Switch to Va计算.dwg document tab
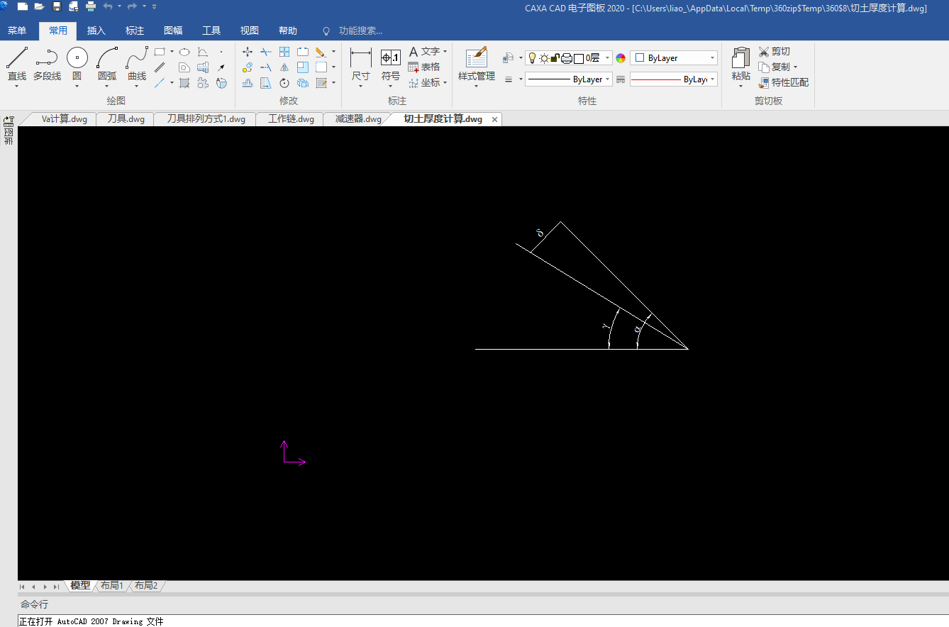The height and width of the screenshot is (627, 949). 62,119
